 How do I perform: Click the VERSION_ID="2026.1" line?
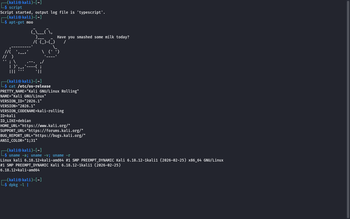click(21, 101)
